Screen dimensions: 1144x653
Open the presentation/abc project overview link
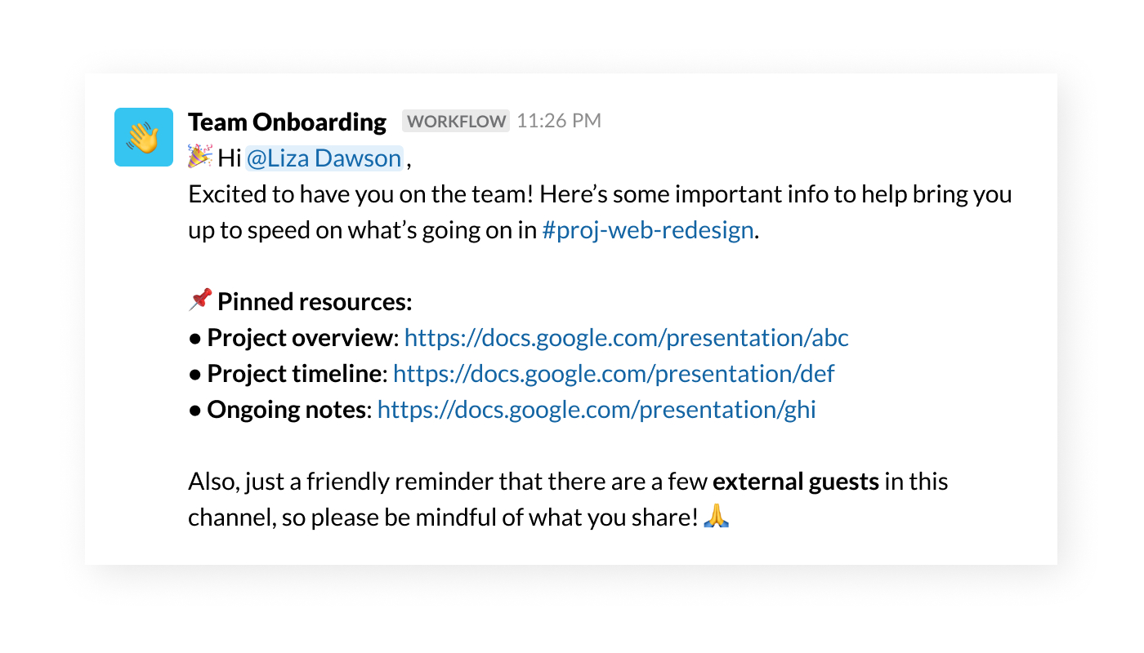627,338
